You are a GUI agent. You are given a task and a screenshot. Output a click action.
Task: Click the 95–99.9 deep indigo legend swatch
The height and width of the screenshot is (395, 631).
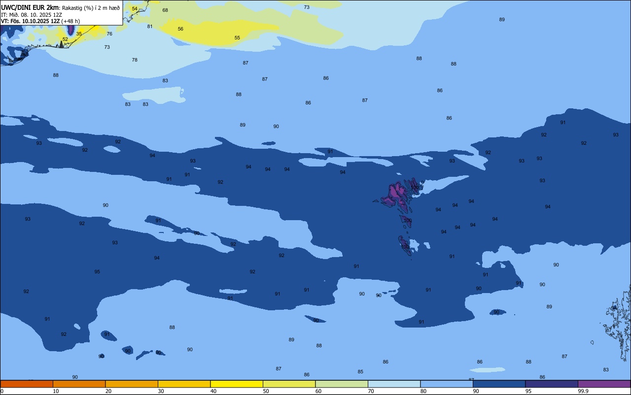point(552,384)
